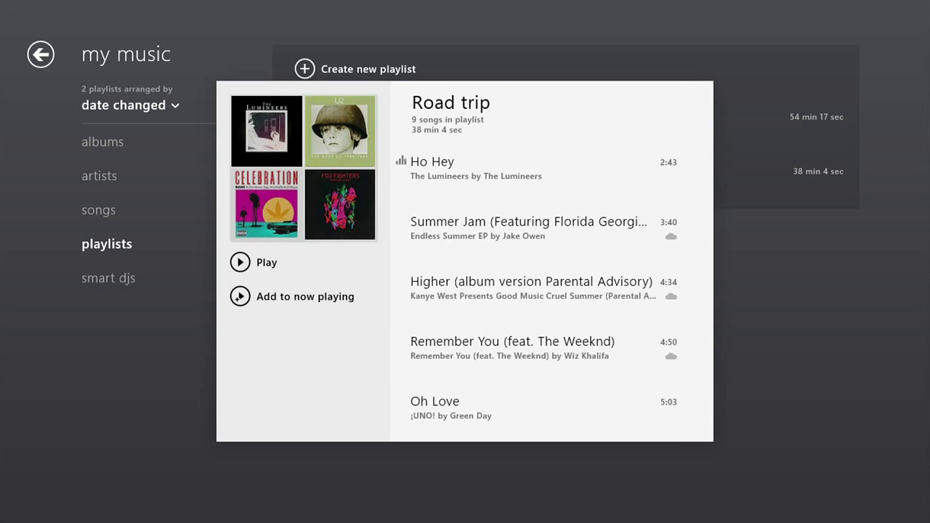Screen dimensions: 930x523
Task: Open the smart djs section
Action: (108, 278)
